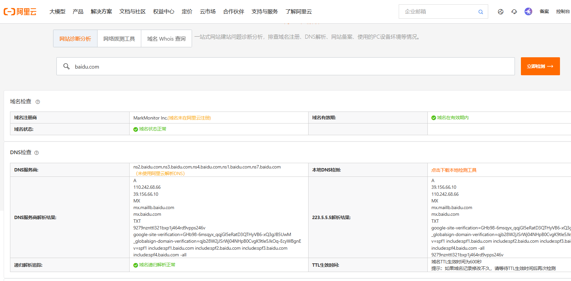Viewport: 571px width, 281px height.
Task: Open the customer service headset icon
Action: (x=514, y=12)
